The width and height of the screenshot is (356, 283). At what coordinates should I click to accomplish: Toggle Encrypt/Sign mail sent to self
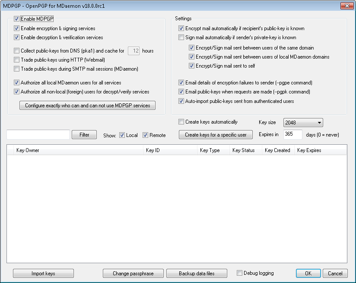coord(192,66)
